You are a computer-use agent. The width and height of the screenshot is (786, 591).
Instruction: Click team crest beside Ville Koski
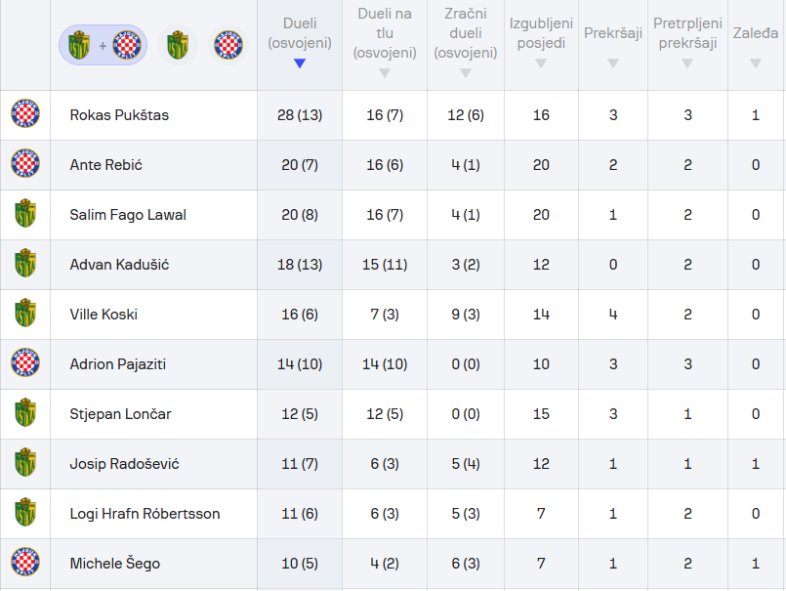pos(25,315)
